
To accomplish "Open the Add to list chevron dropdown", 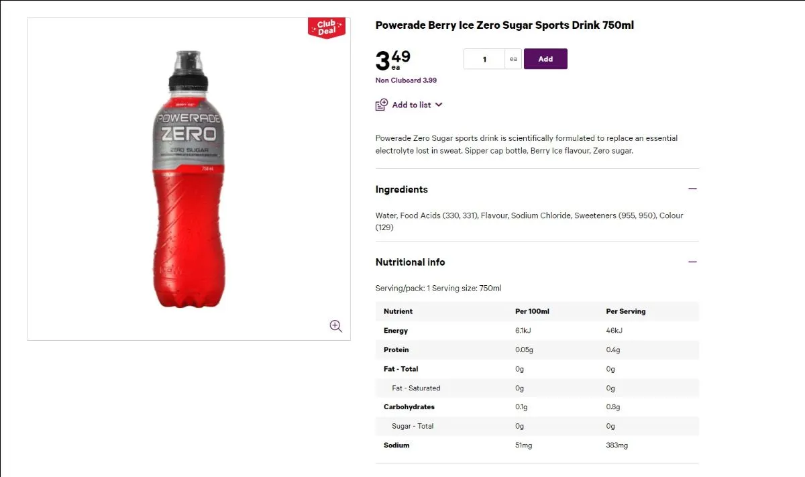I will click(x=439, y=105).
